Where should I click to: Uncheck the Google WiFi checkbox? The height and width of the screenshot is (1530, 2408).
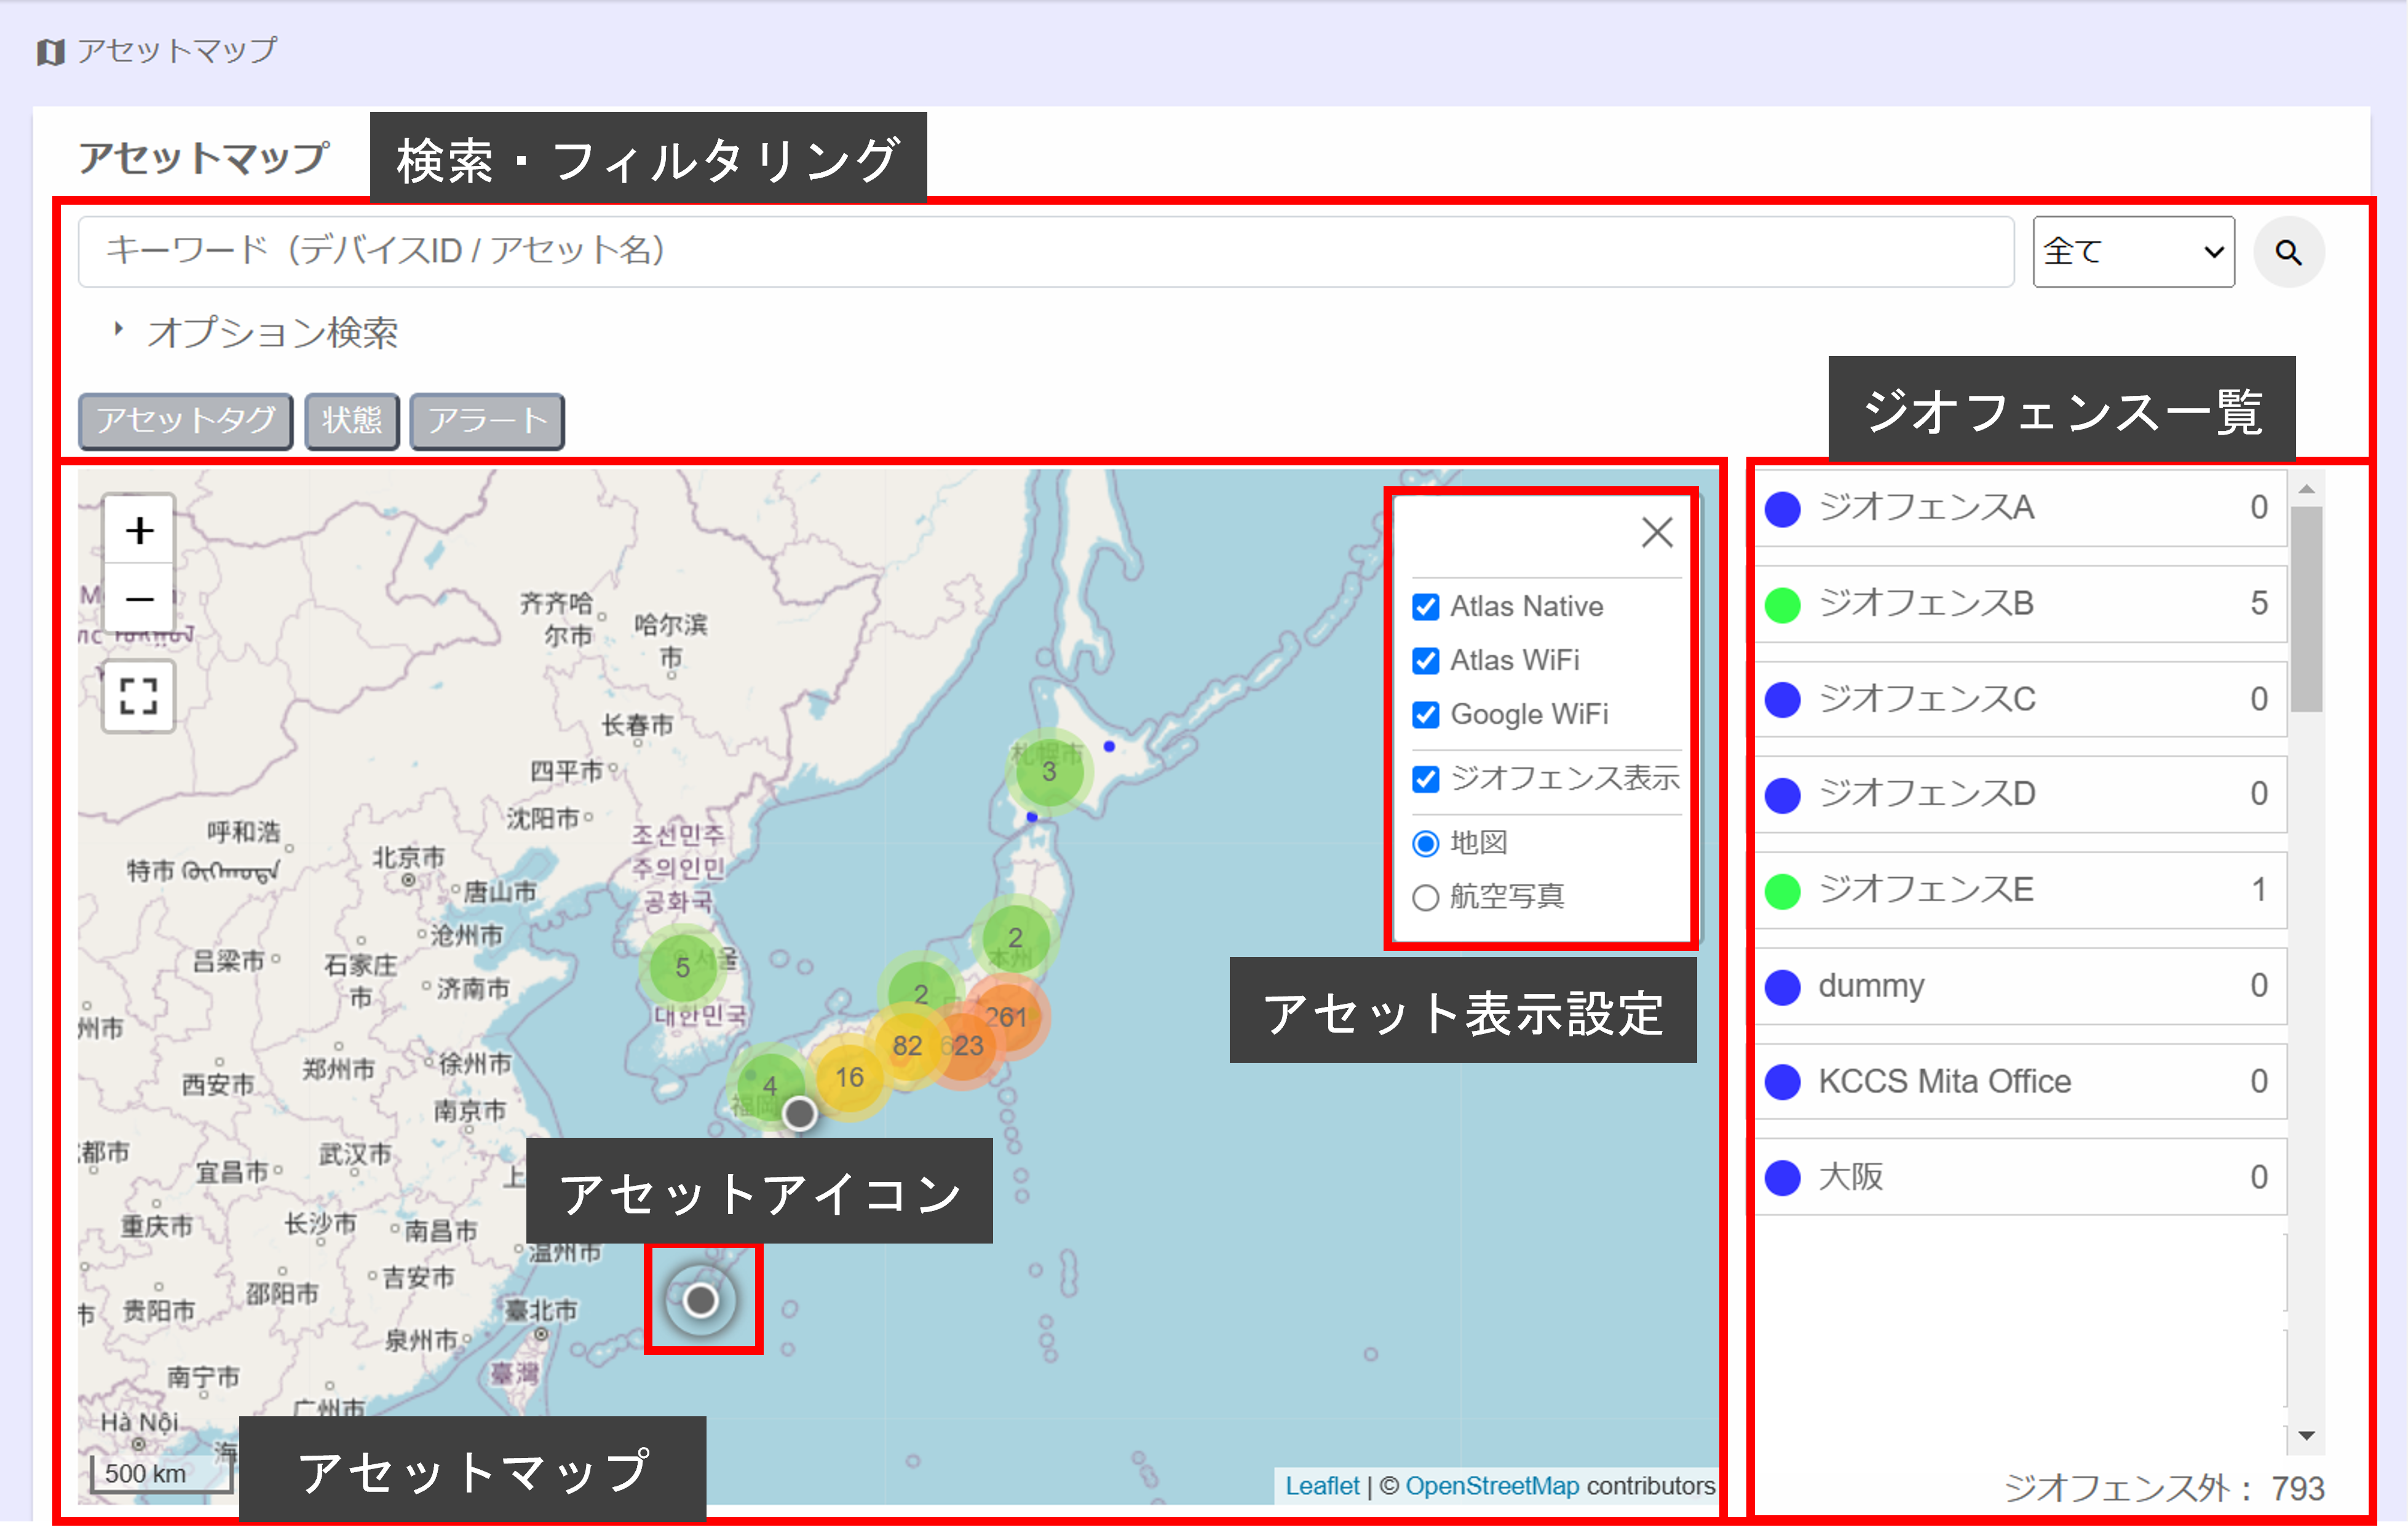click(1425, 714)
